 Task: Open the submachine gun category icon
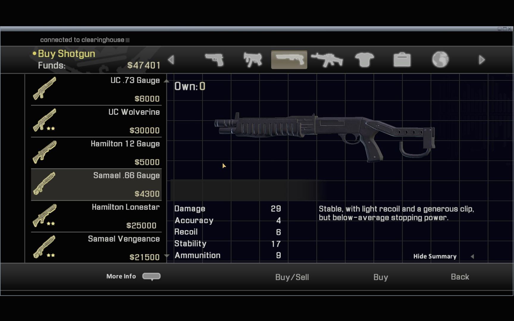pos(253,60)
